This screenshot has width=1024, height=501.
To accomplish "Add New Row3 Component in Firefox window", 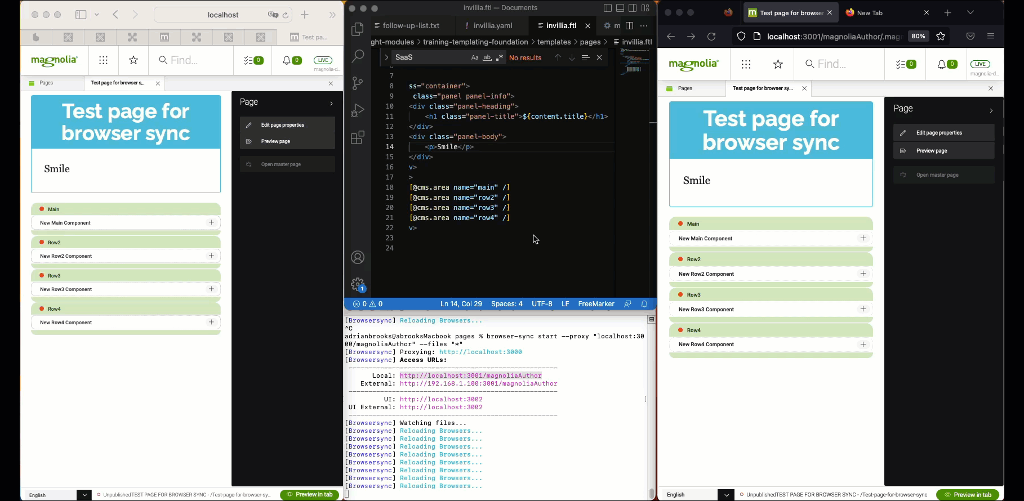I will (863, 309).
